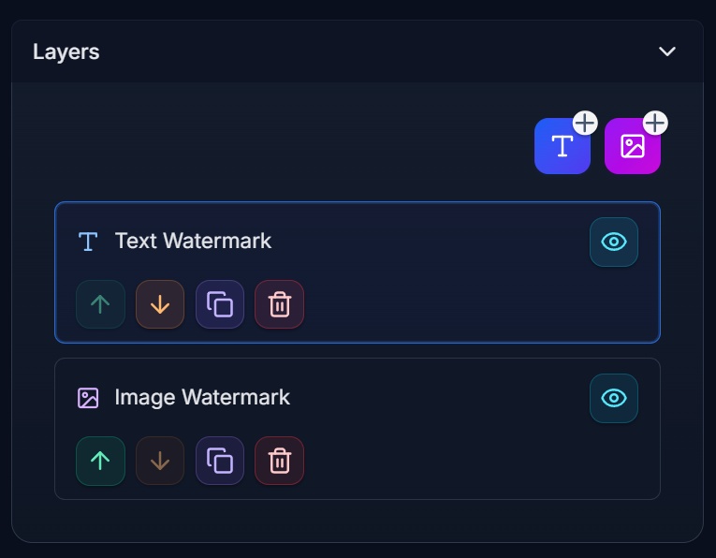
Task: Delete the Text Watermark layer
Action: [280, 304]
